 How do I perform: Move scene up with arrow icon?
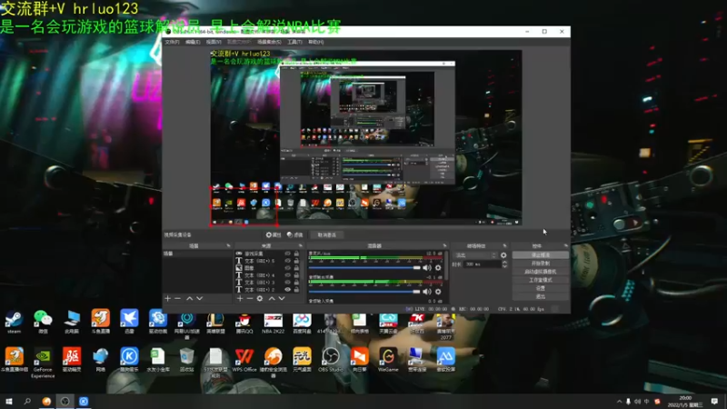tap(189, 299)
